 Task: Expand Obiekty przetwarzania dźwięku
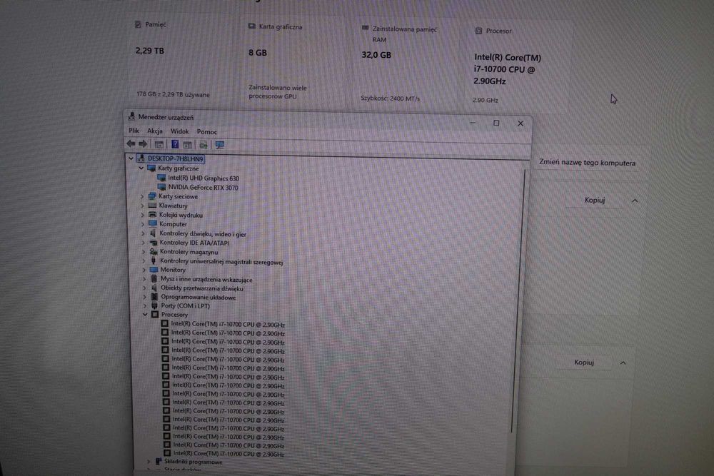click(x=144, y=288)
